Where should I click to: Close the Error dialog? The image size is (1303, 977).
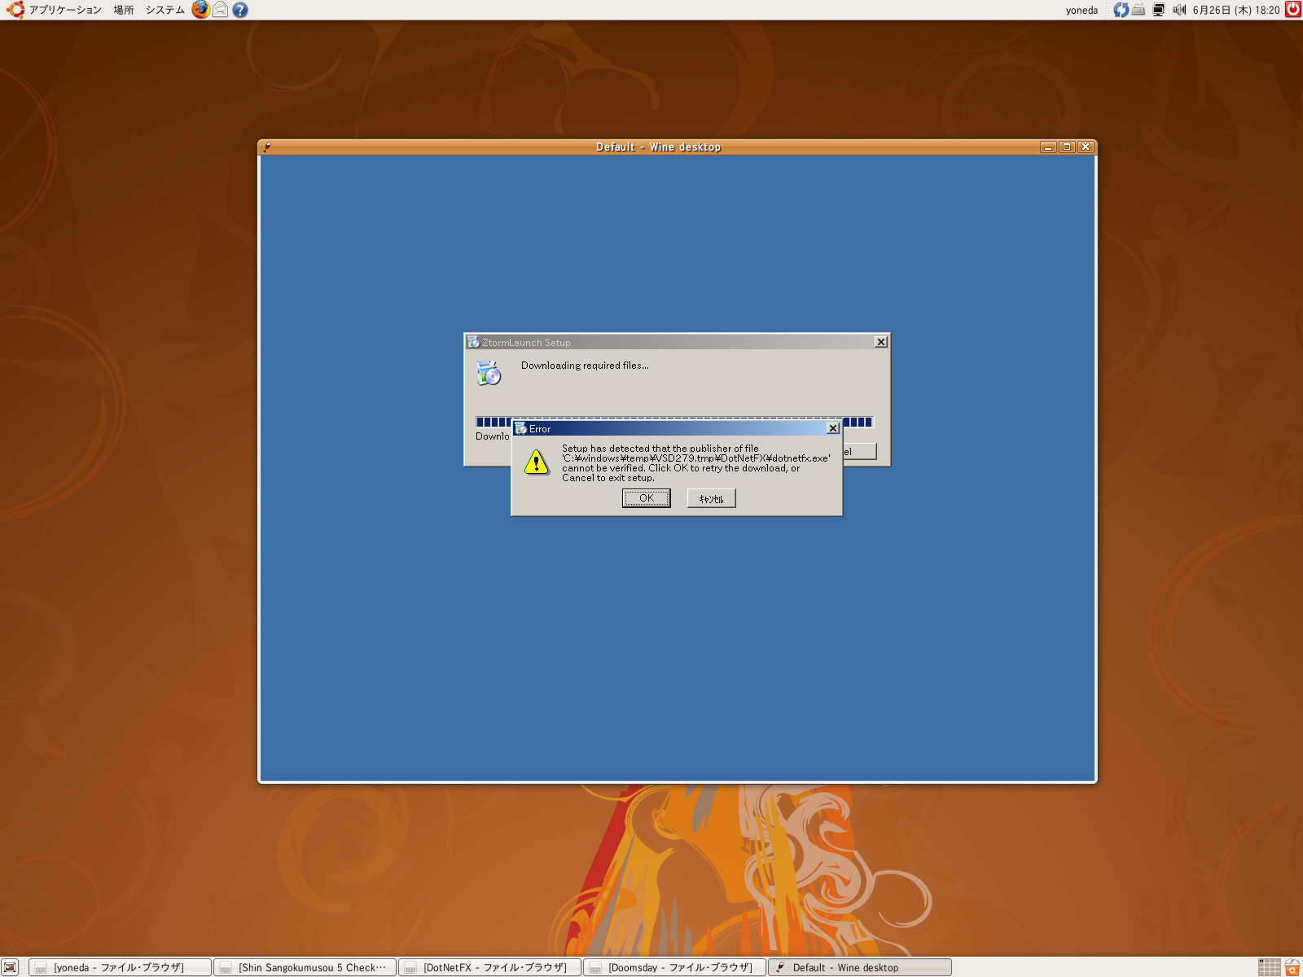click(832, 428)
